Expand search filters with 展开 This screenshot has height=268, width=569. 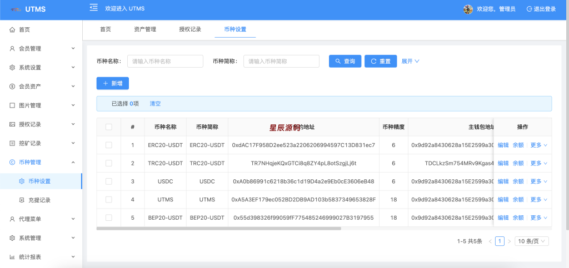click(x=411, y=61)
